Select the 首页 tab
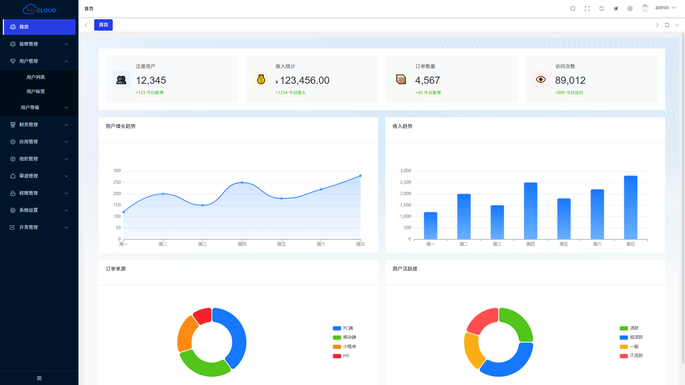Screen dimensions: 685x385 coord(103,25)
